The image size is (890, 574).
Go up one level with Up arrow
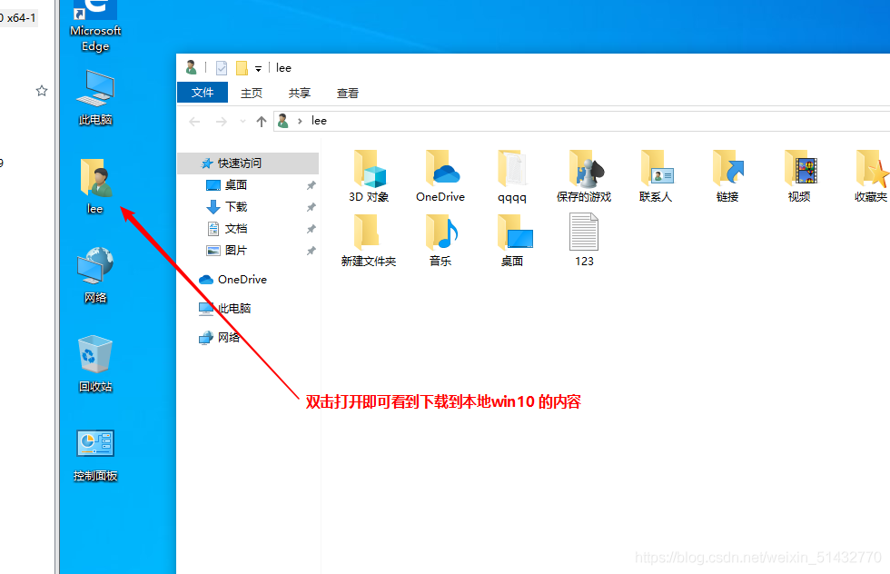(x=262, y=122)
